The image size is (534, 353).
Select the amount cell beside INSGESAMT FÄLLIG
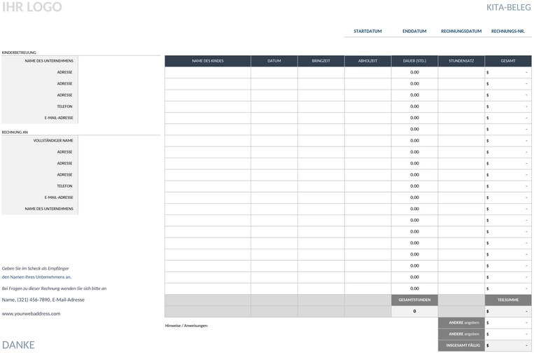508,345
